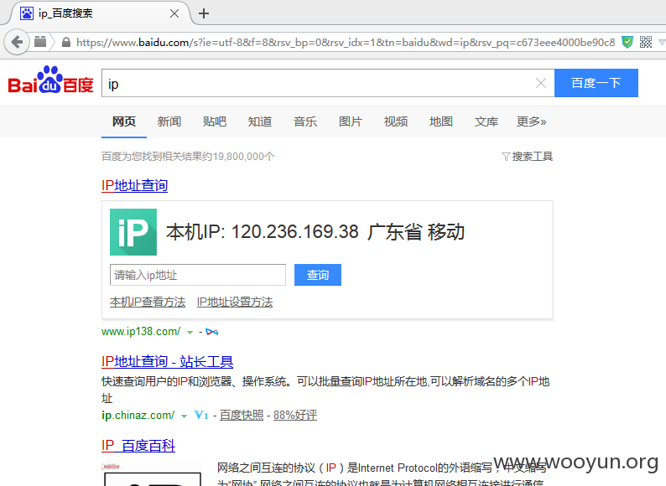Click the ip.chinaz.com/ green URL
666x486 pixels.
(138, 415)
